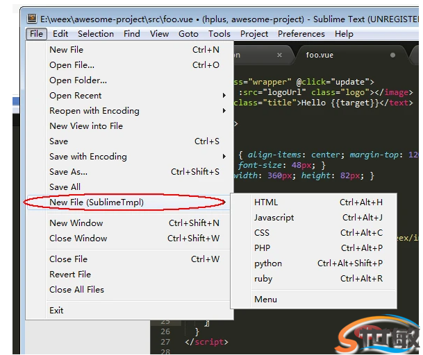Open the Tools menu
The height and width of the screenshot is (355, 423).
pyautogui.click(x=219, y=34)
